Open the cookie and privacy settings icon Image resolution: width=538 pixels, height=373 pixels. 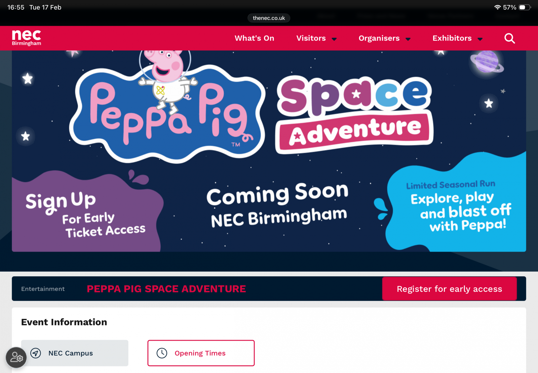point(16,358)
